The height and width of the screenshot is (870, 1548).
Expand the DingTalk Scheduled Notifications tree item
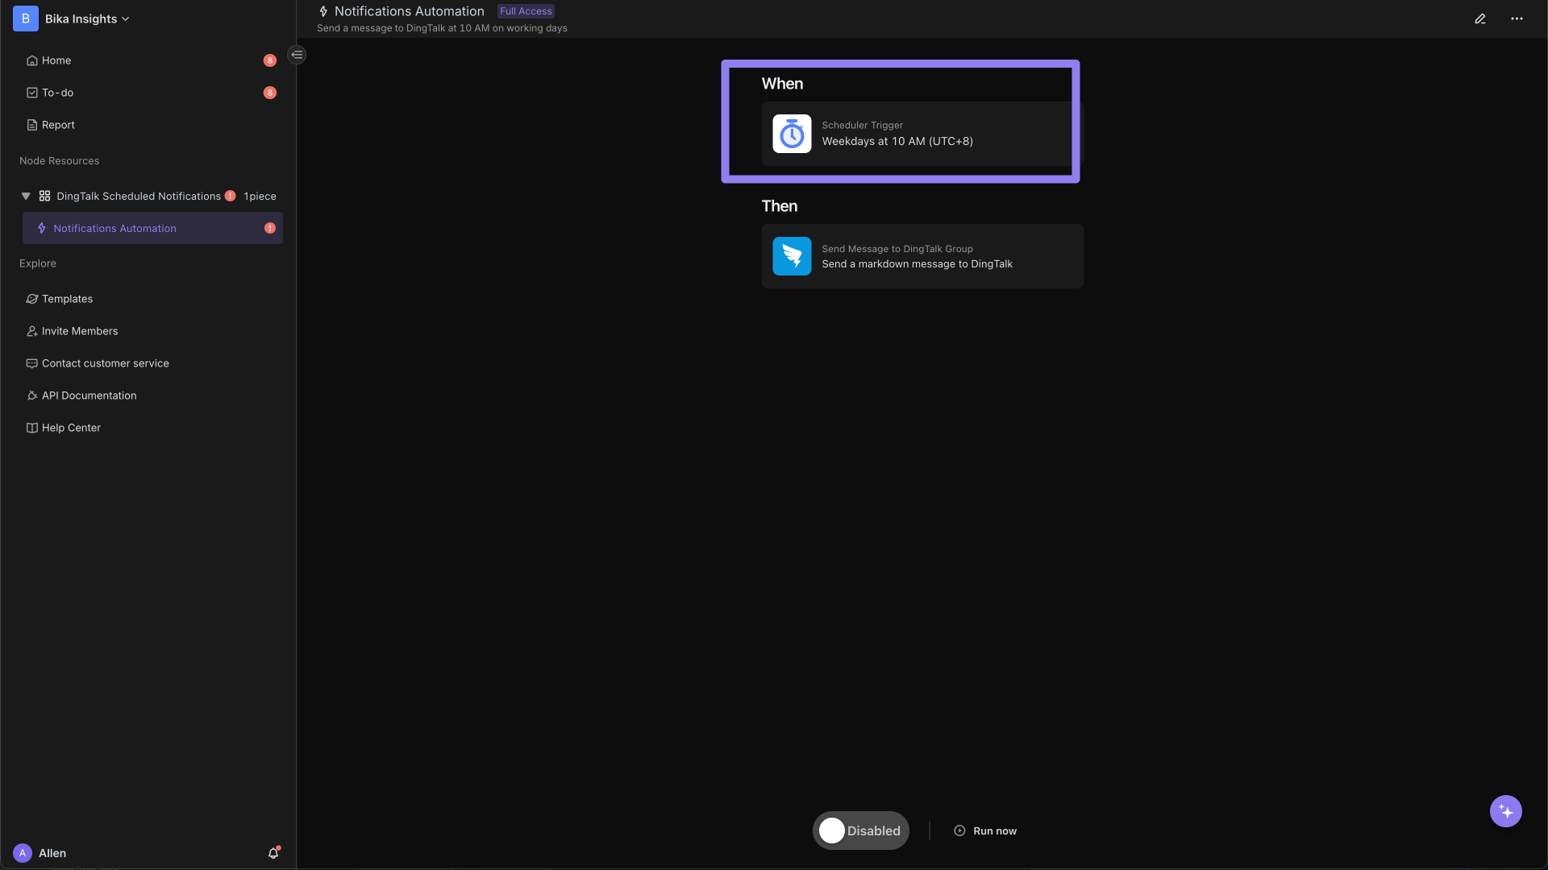coord(26,196)
